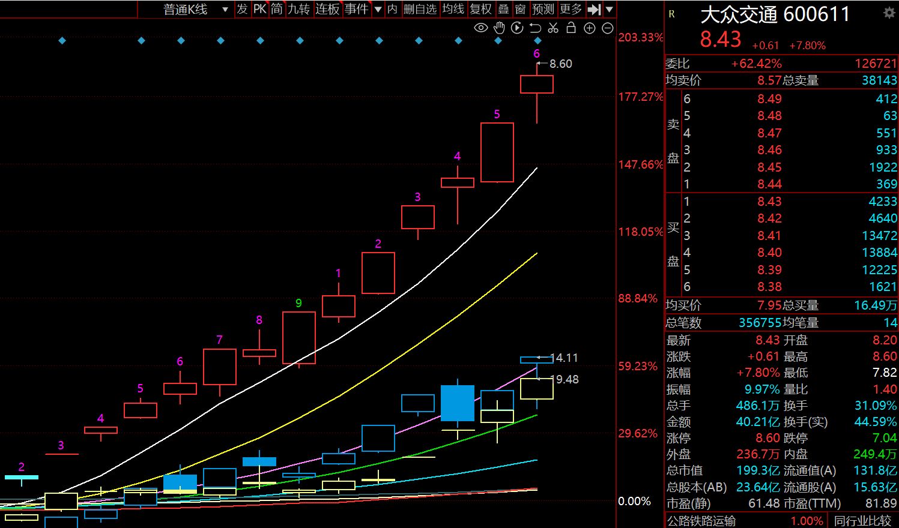Select the red candlestick numbered 5
Screen dimensions: 899x528
click(x=497, y=152)
